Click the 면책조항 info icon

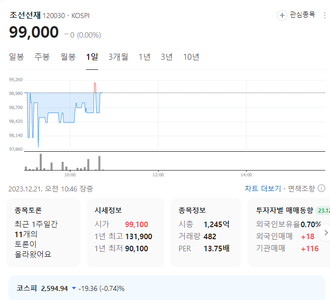point(321,188)
